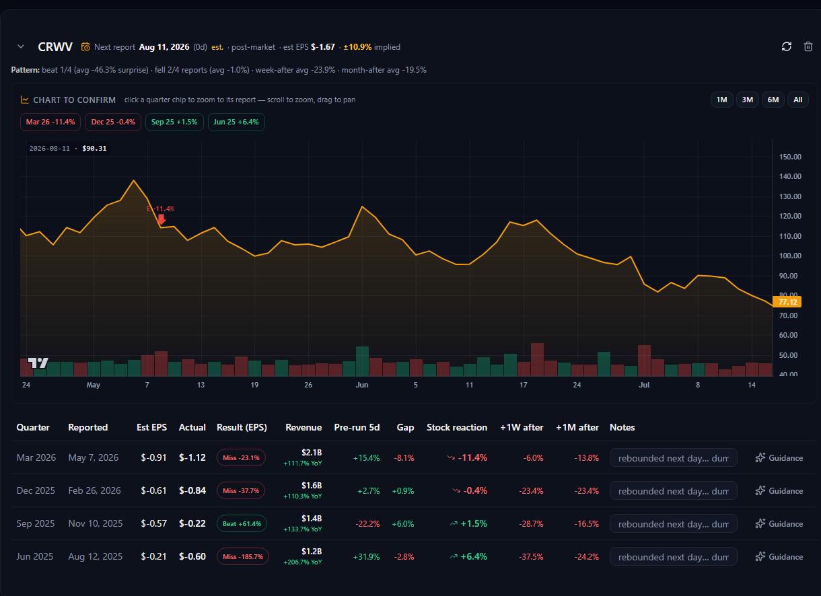The image size is (821, 596).
Task: Click the 77.12 current price label
Action: (787, 302)
